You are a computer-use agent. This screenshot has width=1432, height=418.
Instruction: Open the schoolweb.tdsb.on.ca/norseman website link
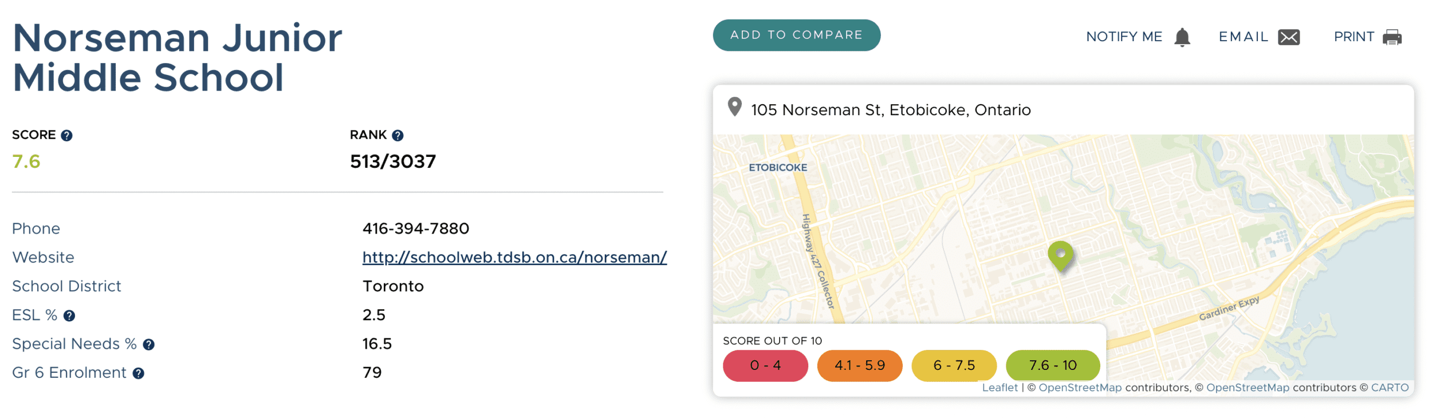pos(514,257)
